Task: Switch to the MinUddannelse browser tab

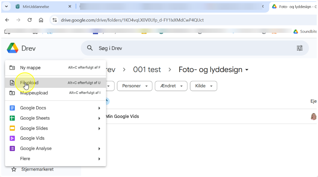Action: [36, 7]
